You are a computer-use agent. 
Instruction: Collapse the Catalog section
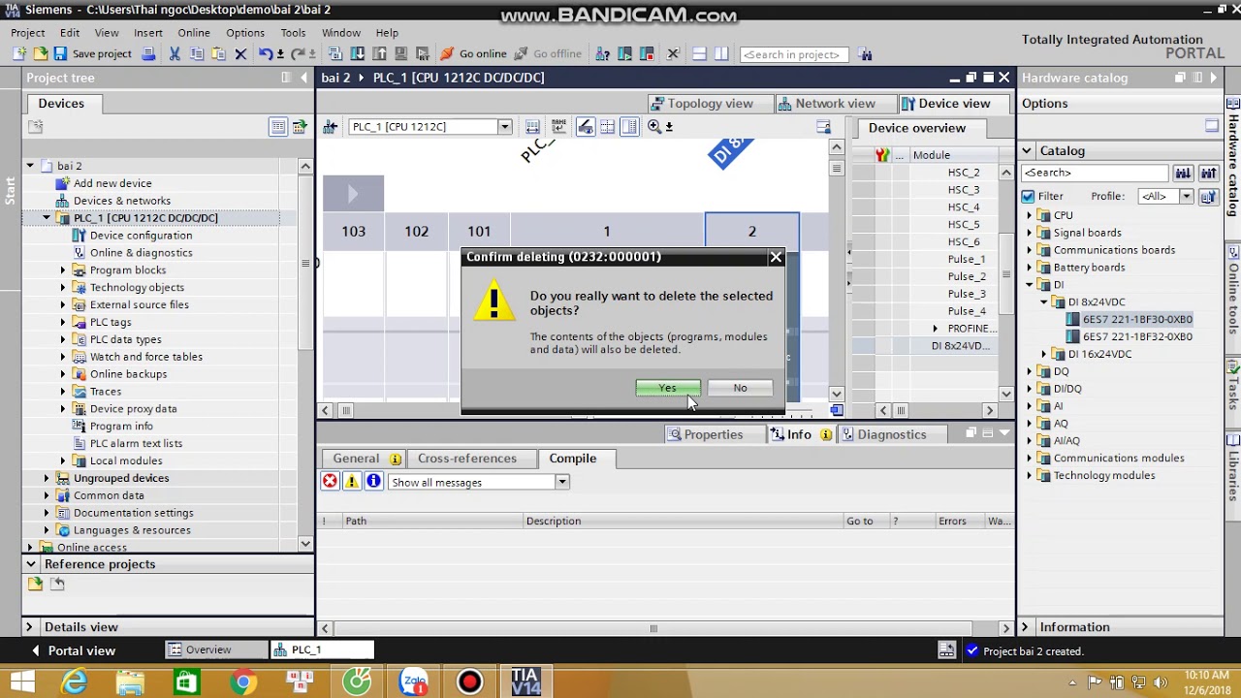pos(1027,150)
